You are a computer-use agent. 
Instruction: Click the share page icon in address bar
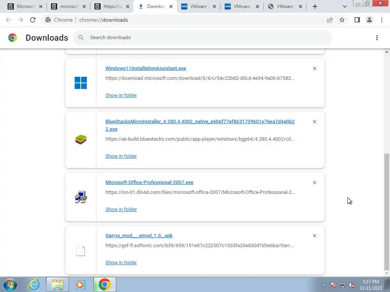point(330,20)
